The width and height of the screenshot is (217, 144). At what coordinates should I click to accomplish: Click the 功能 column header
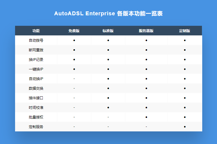click(x=36, y=31)
